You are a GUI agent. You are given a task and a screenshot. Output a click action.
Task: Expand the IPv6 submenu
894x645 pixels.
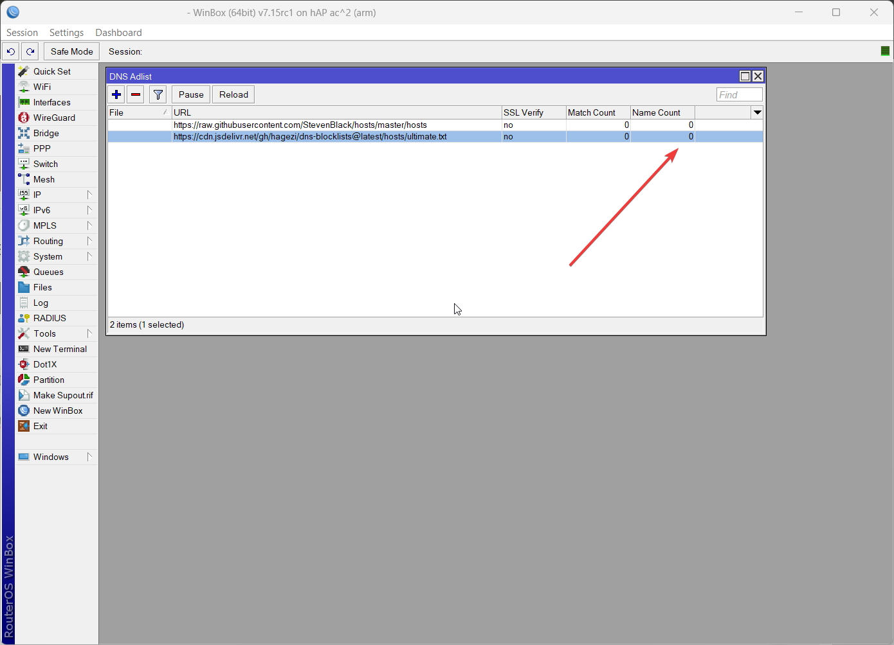click(57, 210)
